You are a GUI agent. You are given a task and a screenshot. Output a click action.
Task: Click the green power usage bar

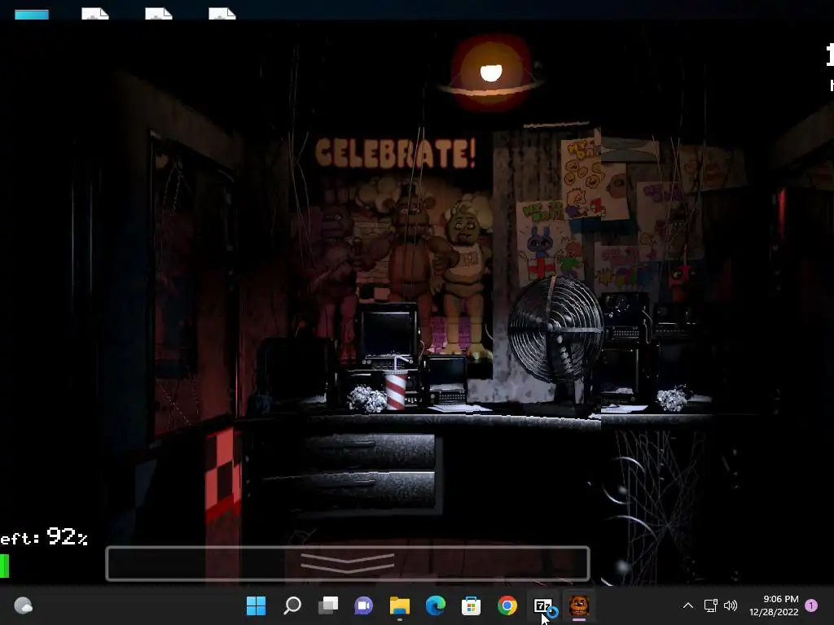click(4, 566)
